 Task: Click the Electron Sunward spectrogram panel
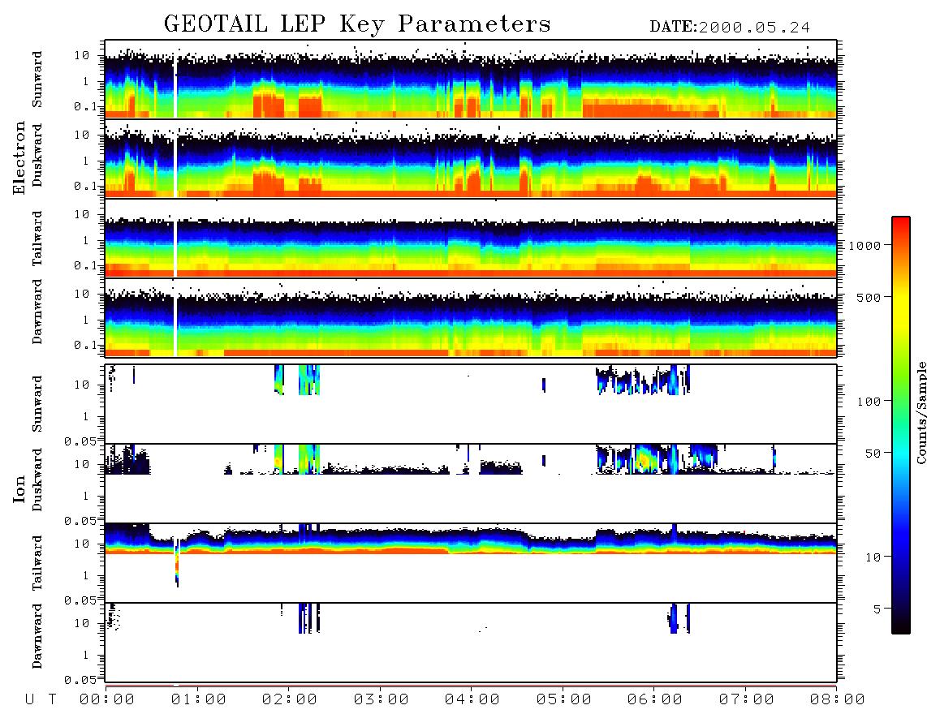pos(471,80)
